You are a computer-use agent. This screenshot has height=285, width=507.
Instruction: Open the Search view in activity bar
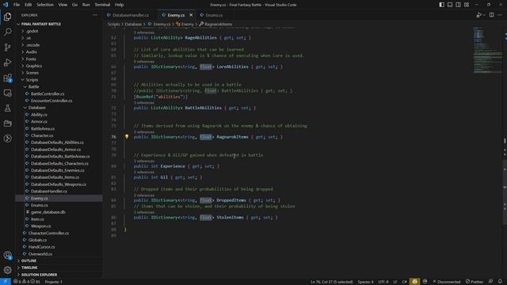[x=7, y=32]
